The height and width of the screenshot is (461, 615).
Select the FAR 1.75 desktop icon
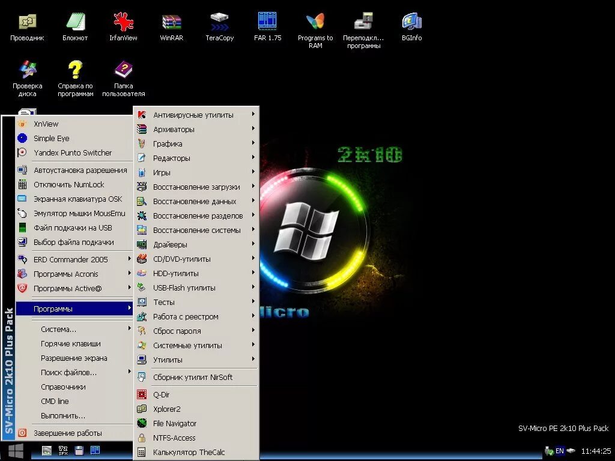pos(267,27)
